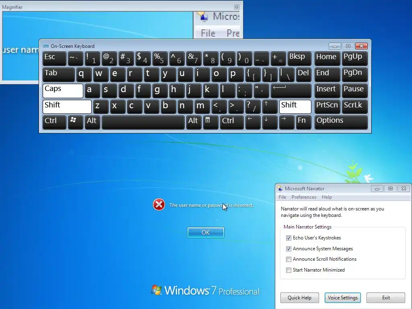Click the Narrator Exit button
This screenshot has width=412, height=309.
pyautogui.click(x=386, y=298)
